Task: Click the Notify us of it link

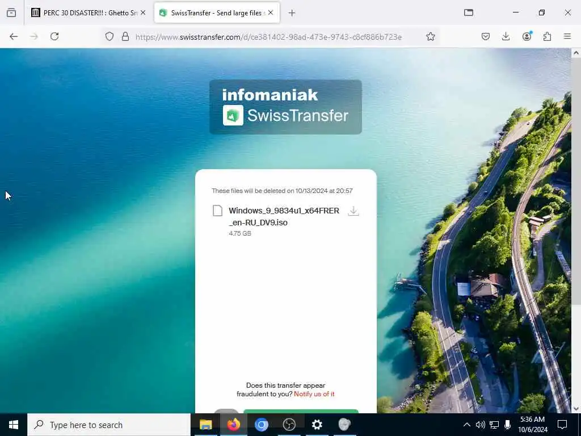Action: coord(314,394)
